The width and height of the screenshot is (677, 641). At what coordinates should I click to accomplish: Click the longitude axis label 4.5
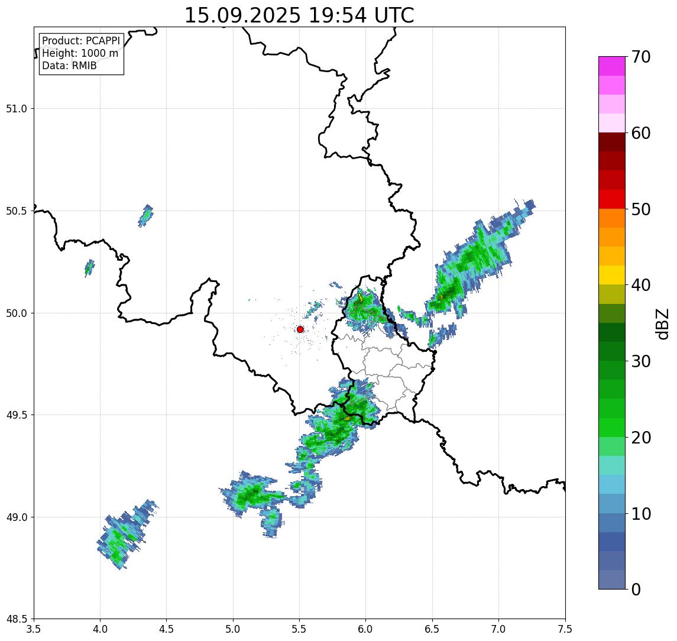point(167,629)
